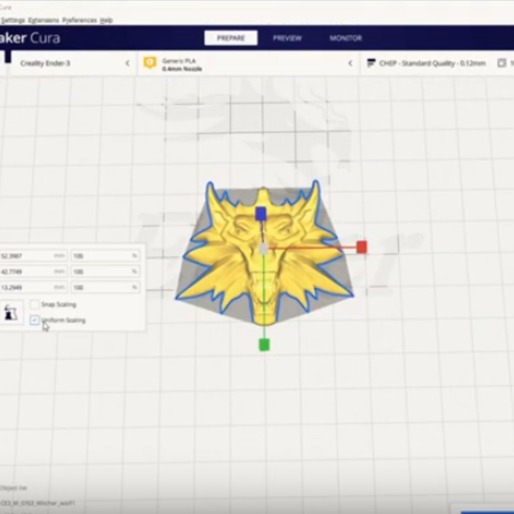The width and height of the screenshot is (514, 514).
Task: Grab the green Y-axis scale handle
Action: [264, 345]
